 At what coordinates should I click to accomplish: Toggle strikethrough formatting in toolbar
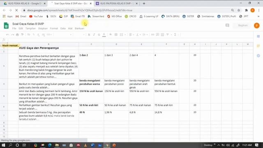99,35
